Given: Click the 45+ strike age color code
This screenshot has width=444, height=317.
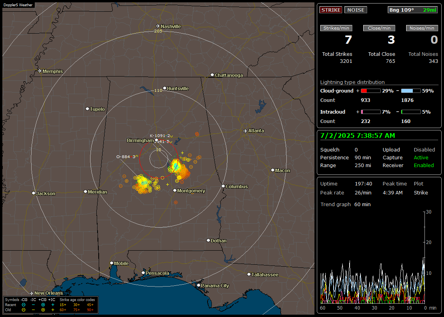Looking at the screenshot, I should [90, 305].
